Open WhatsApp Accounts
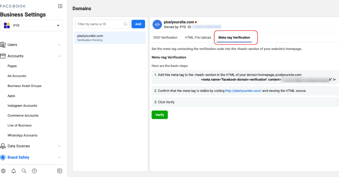Viewport: 339px width, 177px height. 22,135
